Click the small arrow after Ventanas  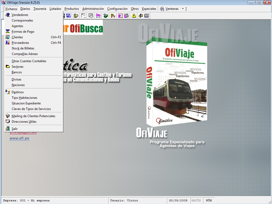(x=183, y=9)
